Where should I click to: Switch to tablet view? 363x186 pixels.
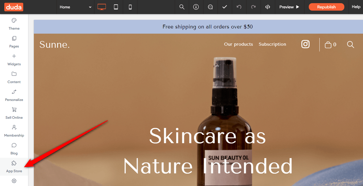click(116, 7)
